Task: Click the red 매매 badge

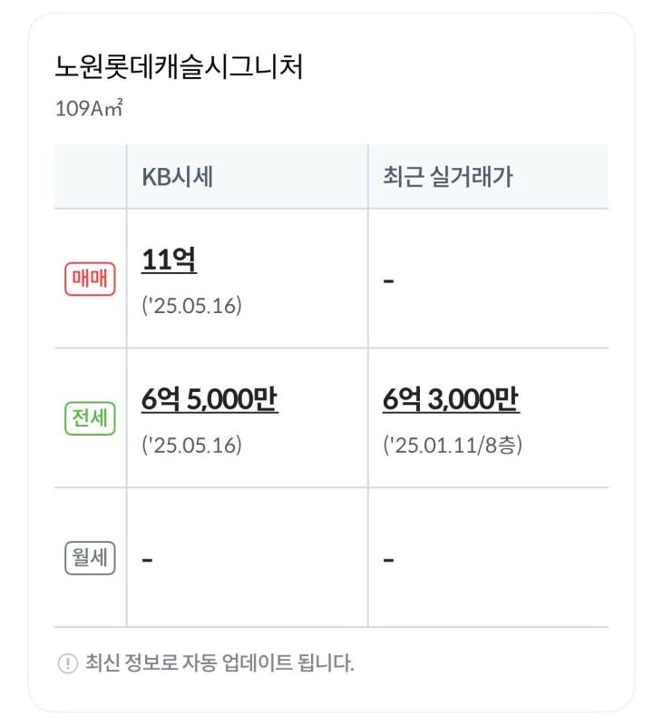Action: point(90,279)
